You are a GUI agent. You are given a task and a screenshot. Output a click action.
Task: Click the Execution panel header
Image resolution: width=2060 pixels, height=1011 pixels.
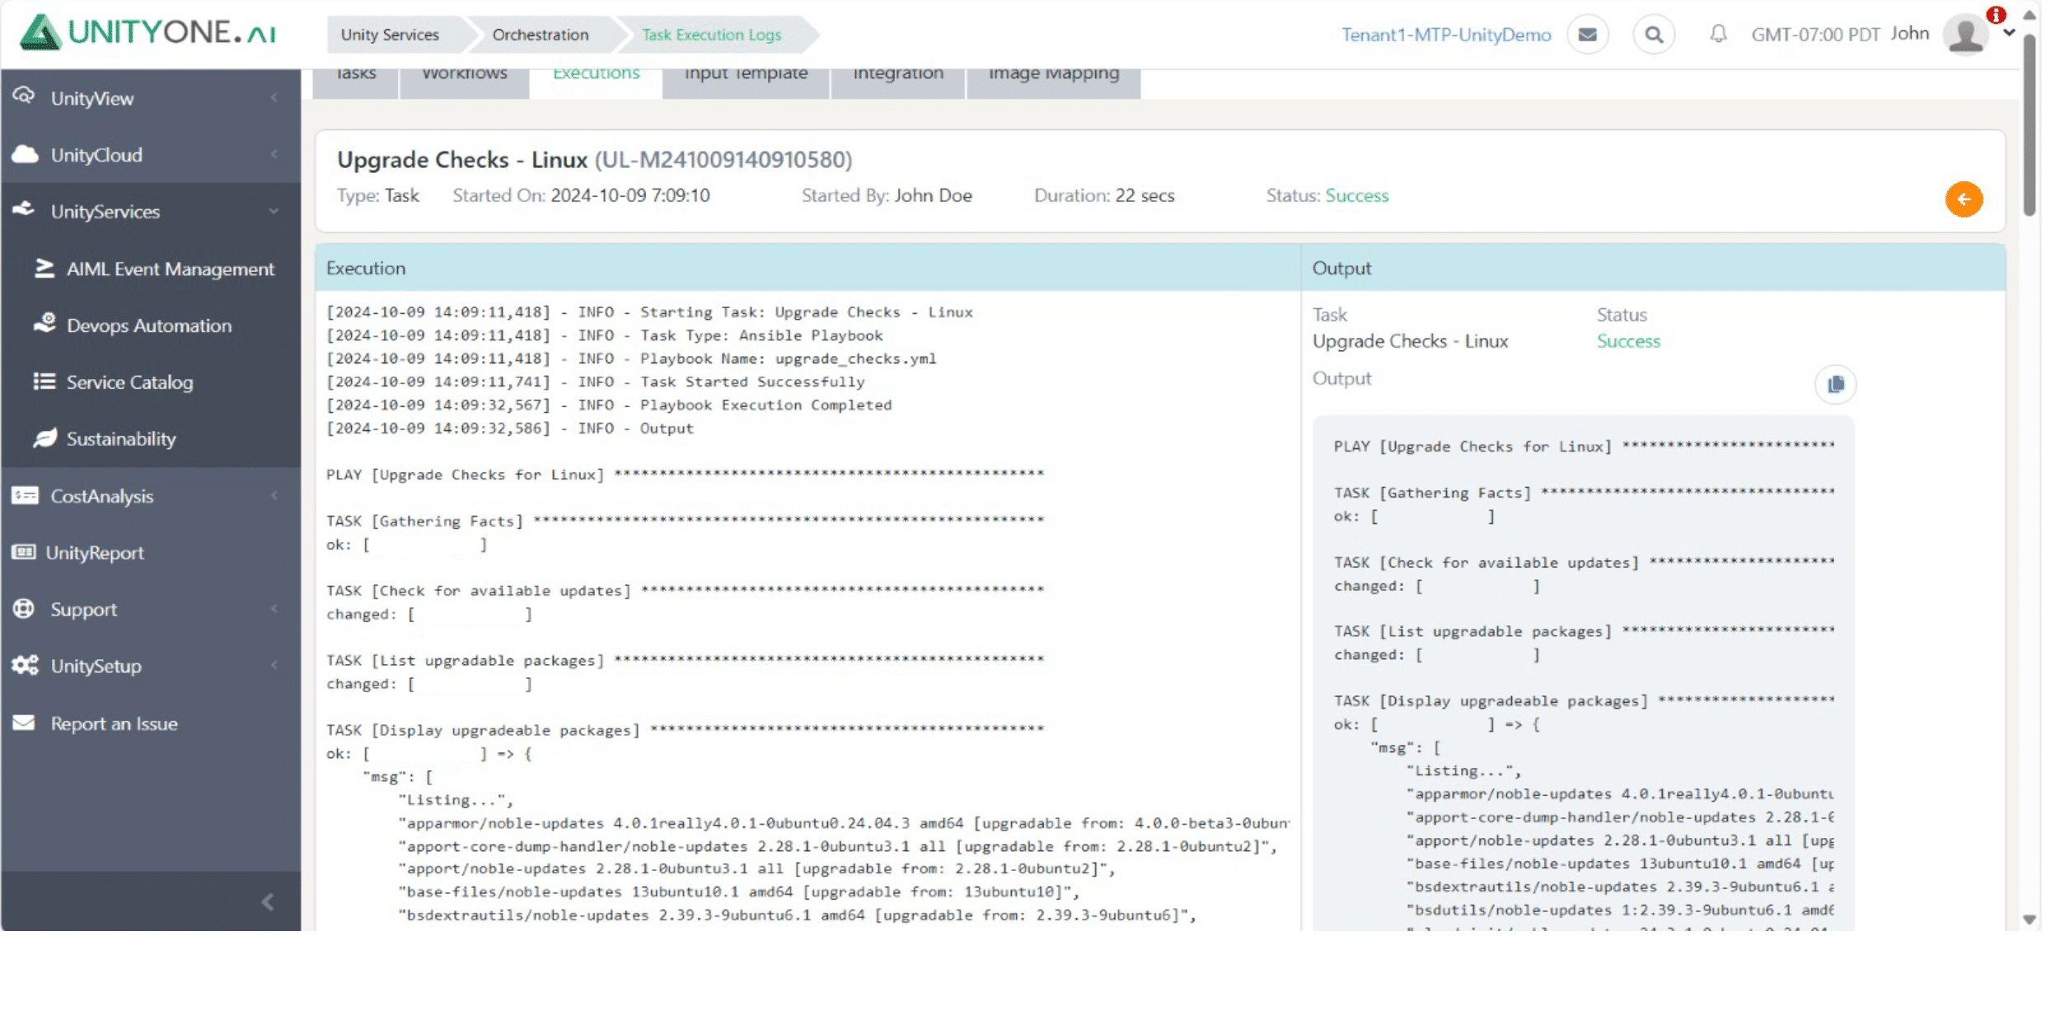click(808, 268)
